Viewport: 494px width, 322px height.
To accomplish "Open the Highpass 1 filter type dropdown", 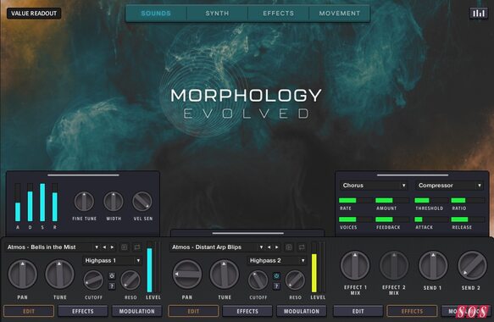I will [x=113, y=260].
